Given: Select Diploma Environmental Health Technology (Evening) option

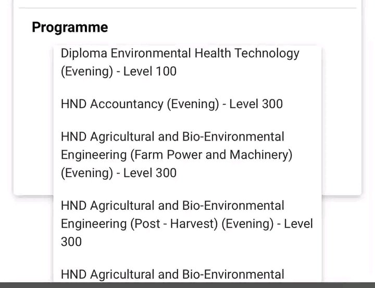Looking at the screenshot, I should [180, 62].
